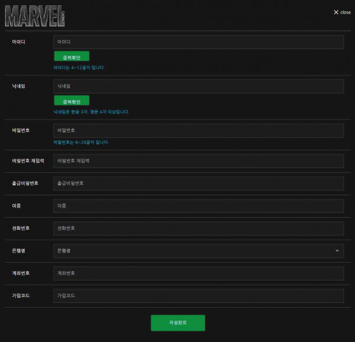The height and width of the screenshot is (342, 355).
Task: Close the signup form with X icon
Action: pyautogui.click(x=336, y=12)
